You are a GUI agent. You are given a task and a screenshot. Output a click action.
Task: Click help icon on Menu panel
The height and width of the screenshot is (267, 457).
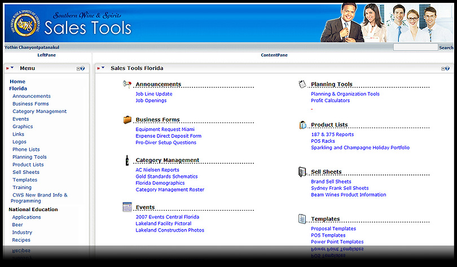(x=83, y=68)
